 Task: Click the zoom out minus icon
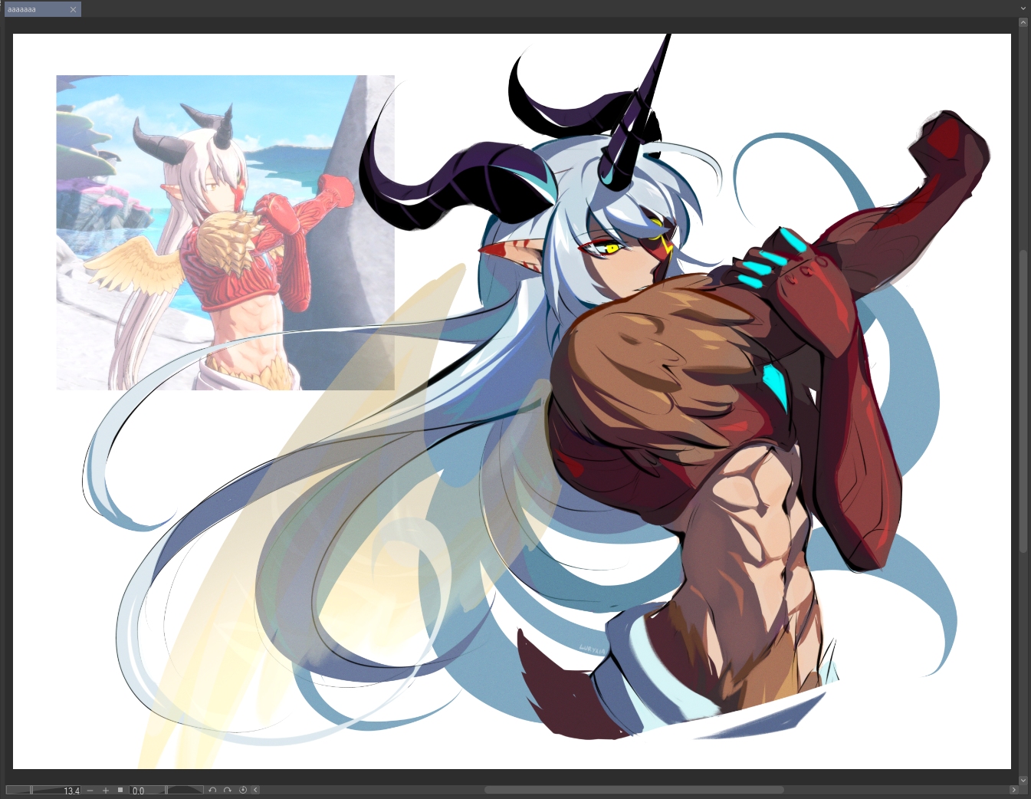pos(90,790)
